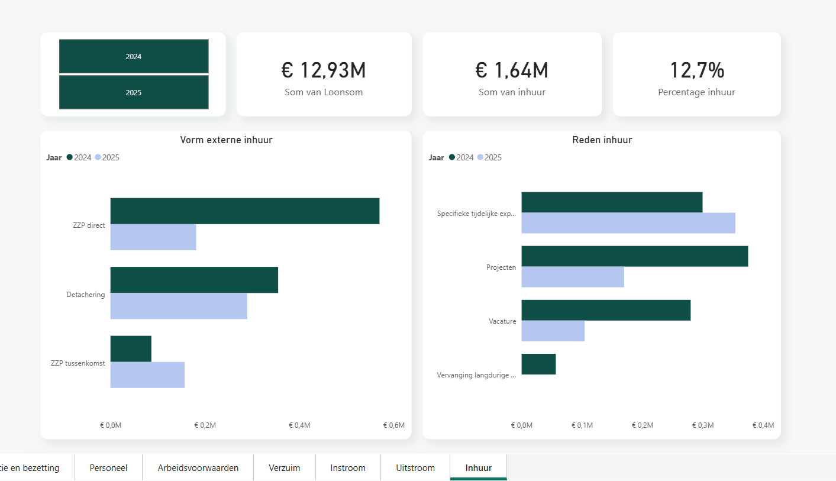This screenshot has width=836, height=481.
Task: Select the 2025 bar for Detachering
Action: (179, 306)
